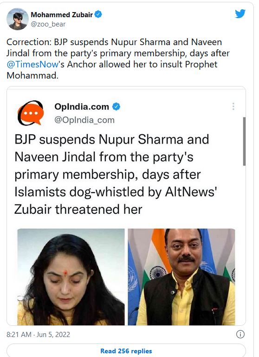Click the OpIndia.com account name
This screenshot has width=259, height=357.
(x=82, y=106)
